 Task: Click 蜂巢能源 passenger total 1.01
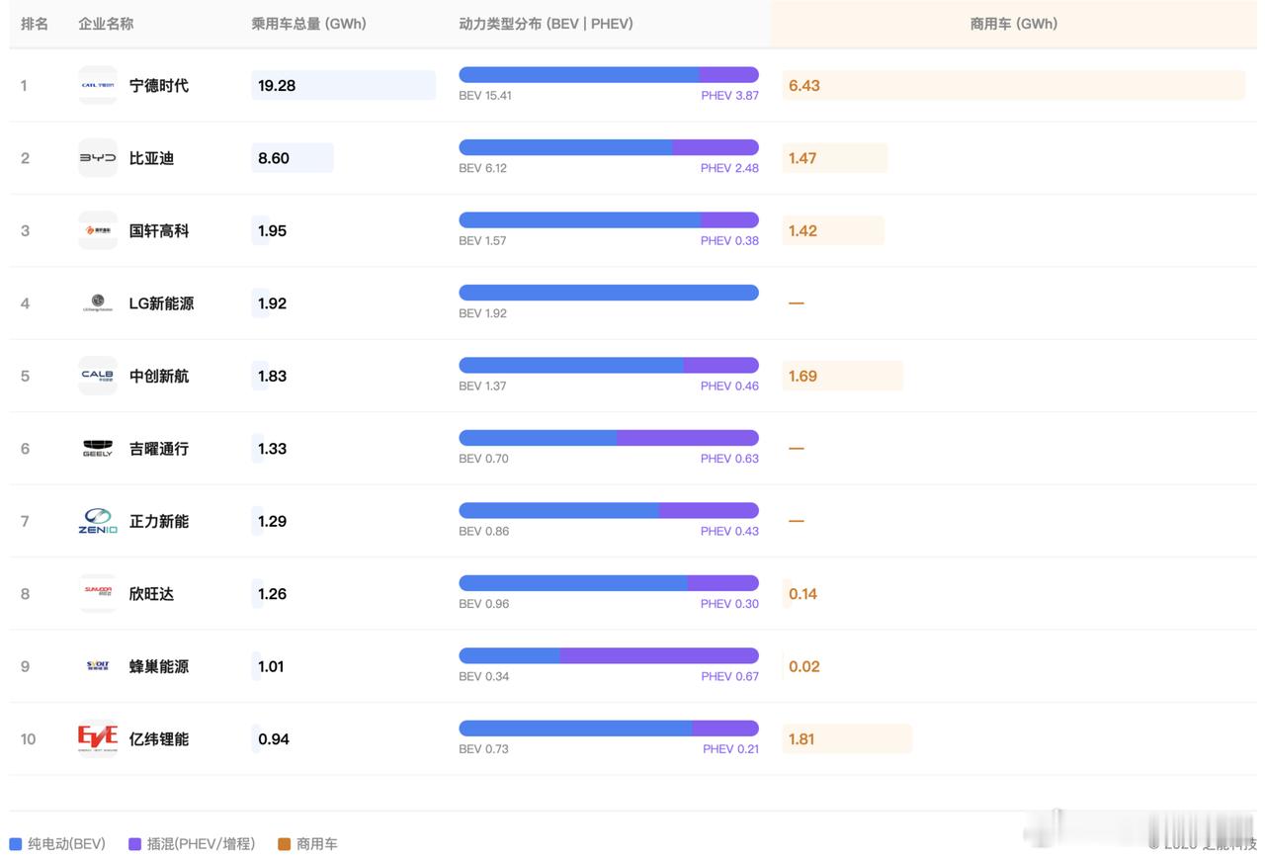coord(272,666)
